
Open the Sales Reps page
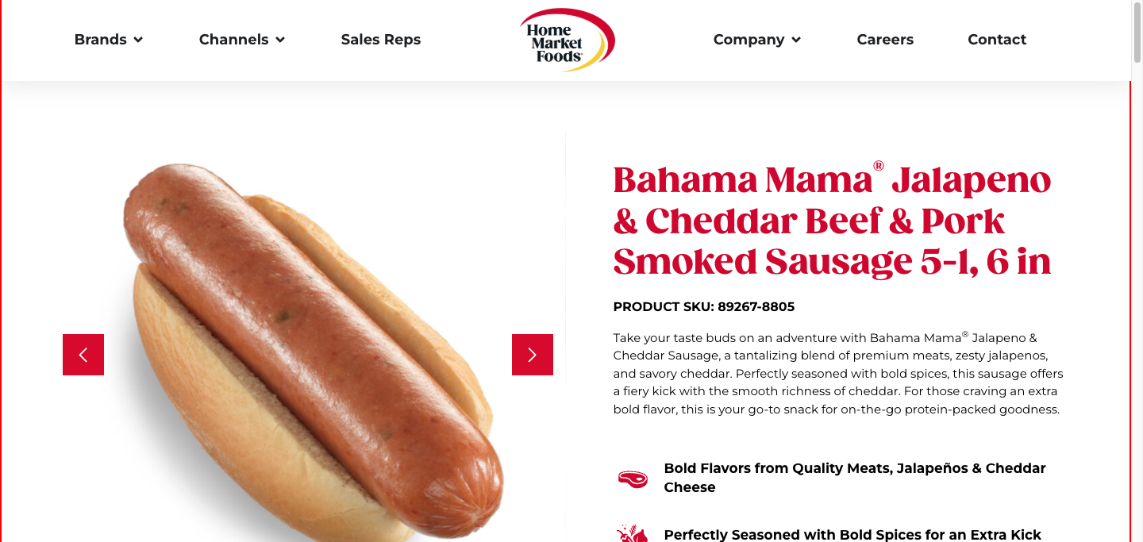pyautogui.click(x=381, y=40)
